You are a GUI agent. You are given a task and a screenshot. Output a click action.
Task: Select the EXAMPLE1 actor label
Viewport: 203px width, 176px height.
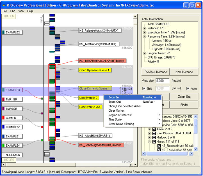tap(12, 136)
